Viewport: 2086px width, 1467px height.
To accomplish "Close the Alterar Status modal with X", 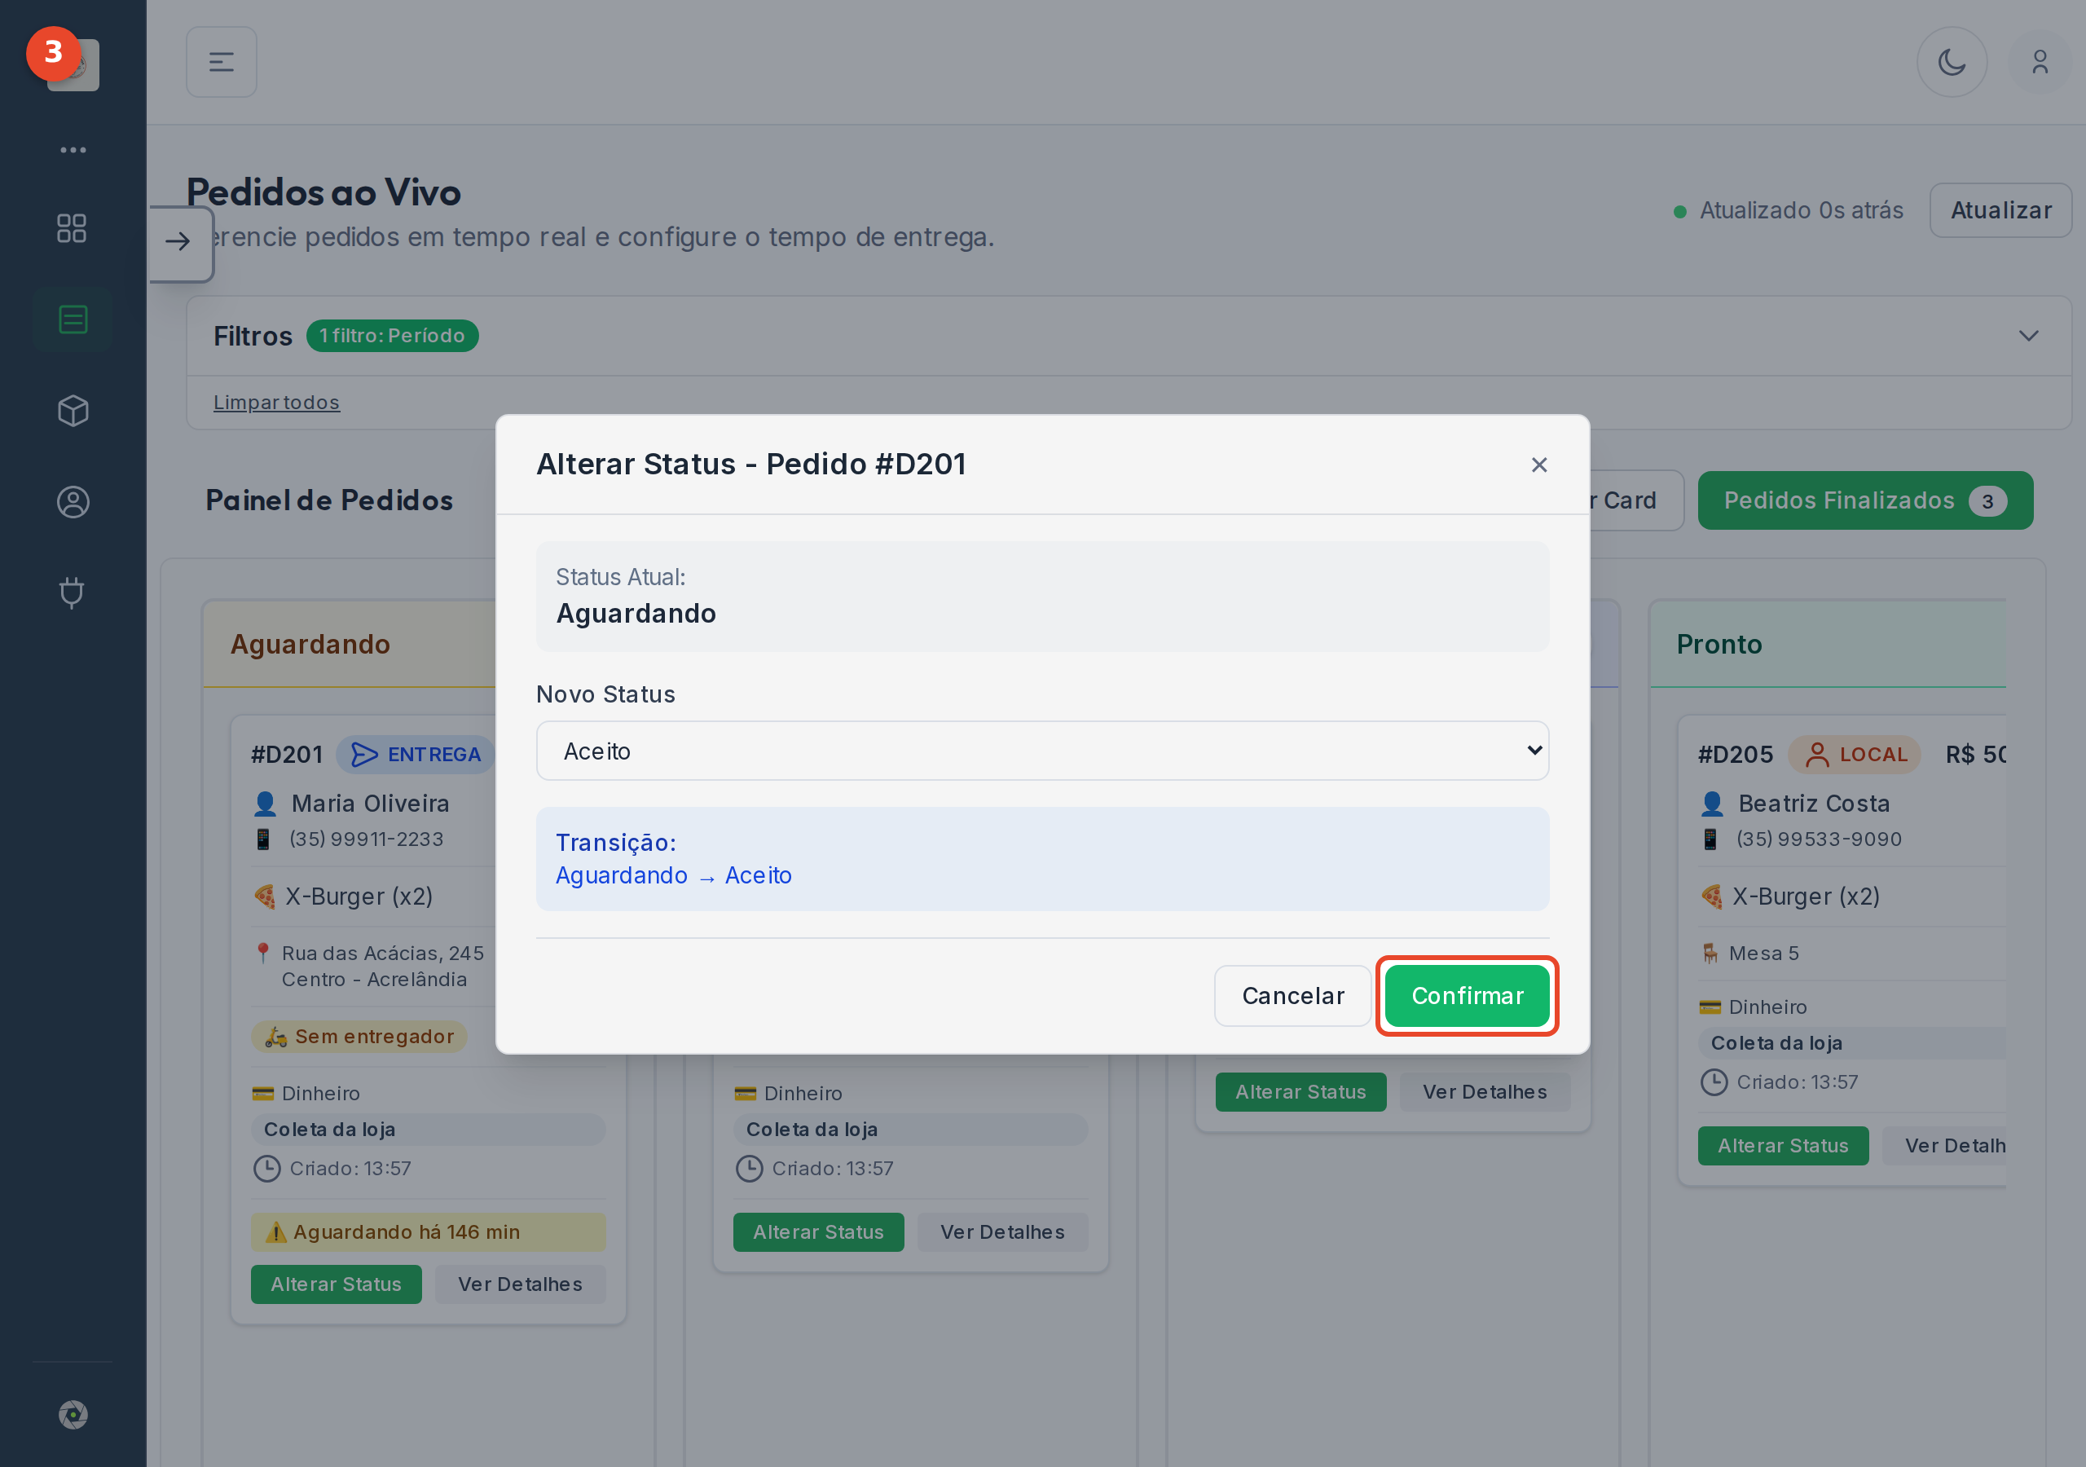I will click(1538, 465).
